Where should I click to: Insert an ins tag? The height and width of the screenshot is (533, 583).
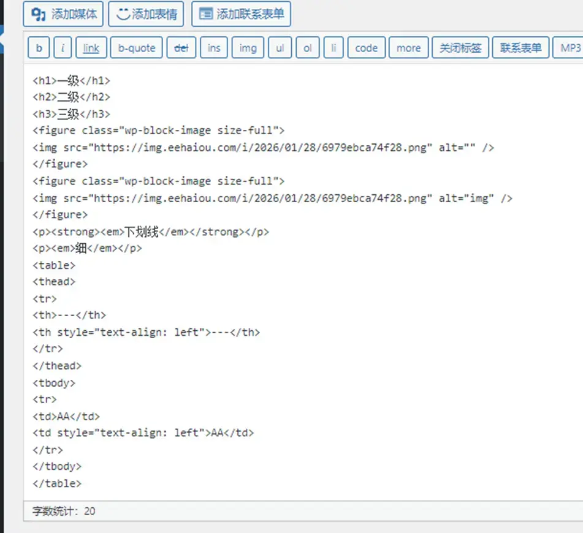213,48
